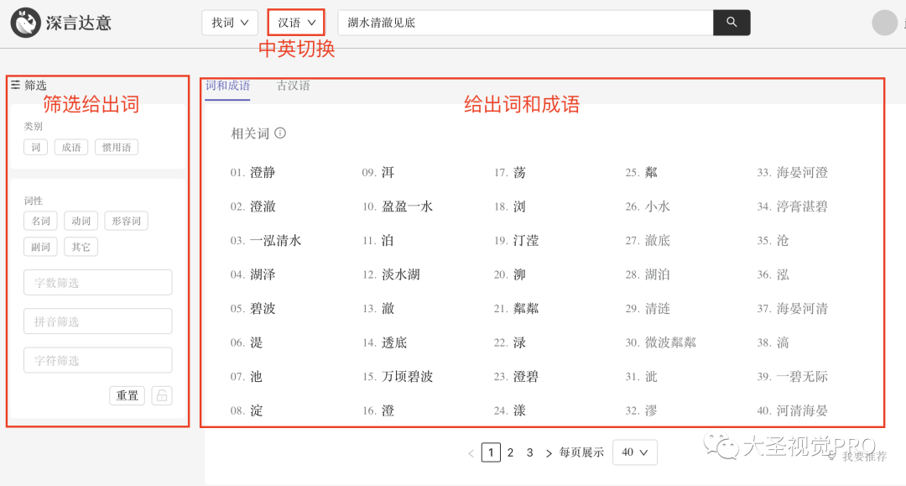Open the user avatar at top right
Image resolution: width=906 pixels, height=486 pixels.
tap(885, 23)
